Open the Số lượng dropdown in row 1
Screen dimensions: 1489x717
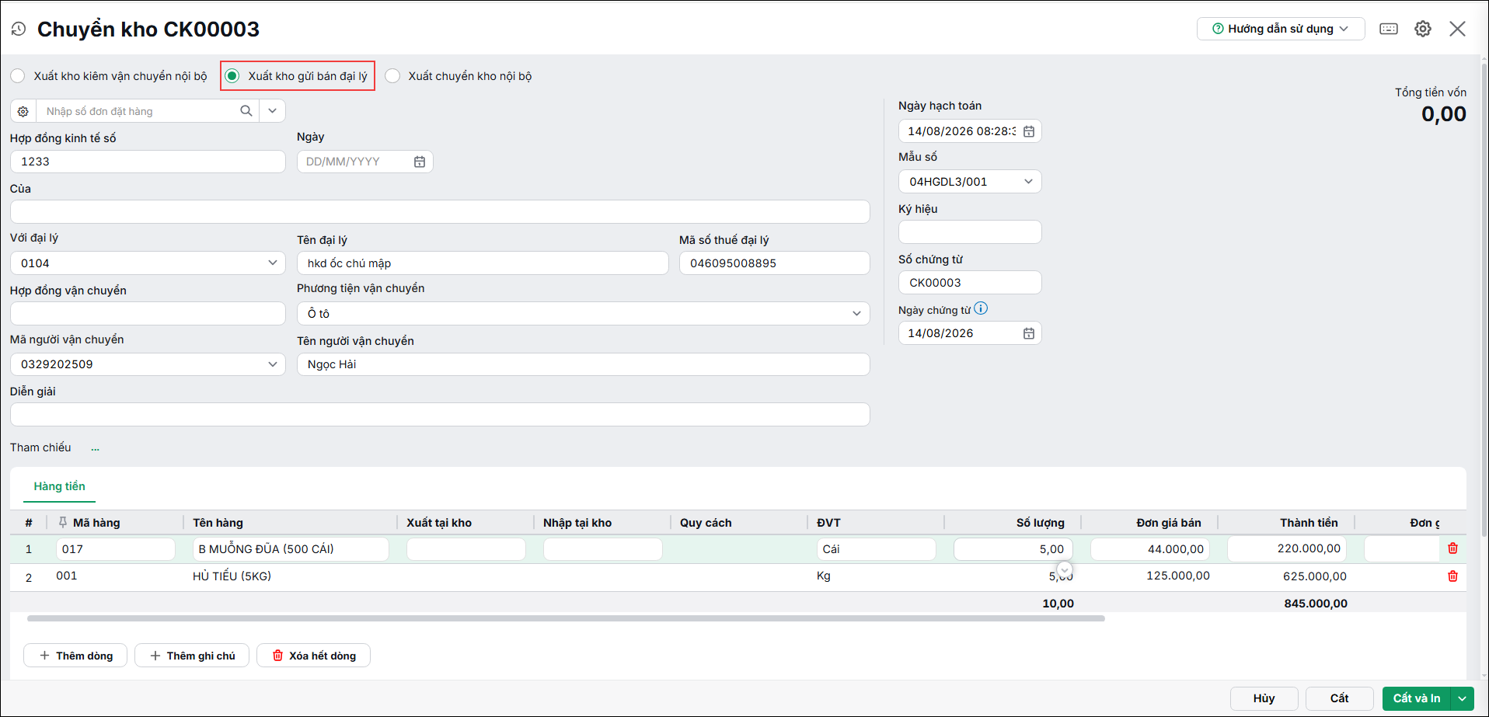(x=1065, y=569)
